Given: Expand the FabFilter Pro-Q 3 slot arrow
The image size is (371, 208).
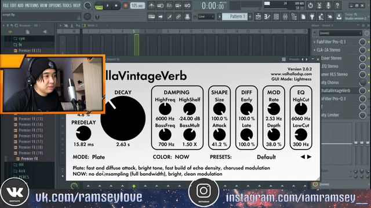Looking at the screenshot, I should (314, 42).
